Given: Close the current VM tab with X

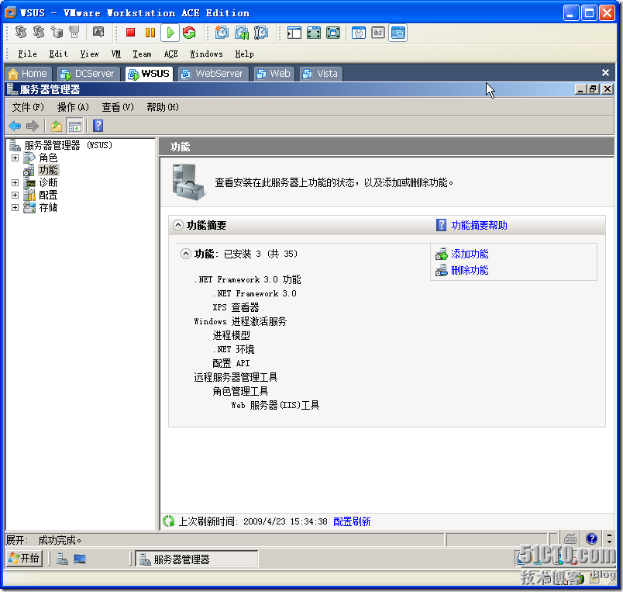Looking at the screenshot, I should pos(605,72).
